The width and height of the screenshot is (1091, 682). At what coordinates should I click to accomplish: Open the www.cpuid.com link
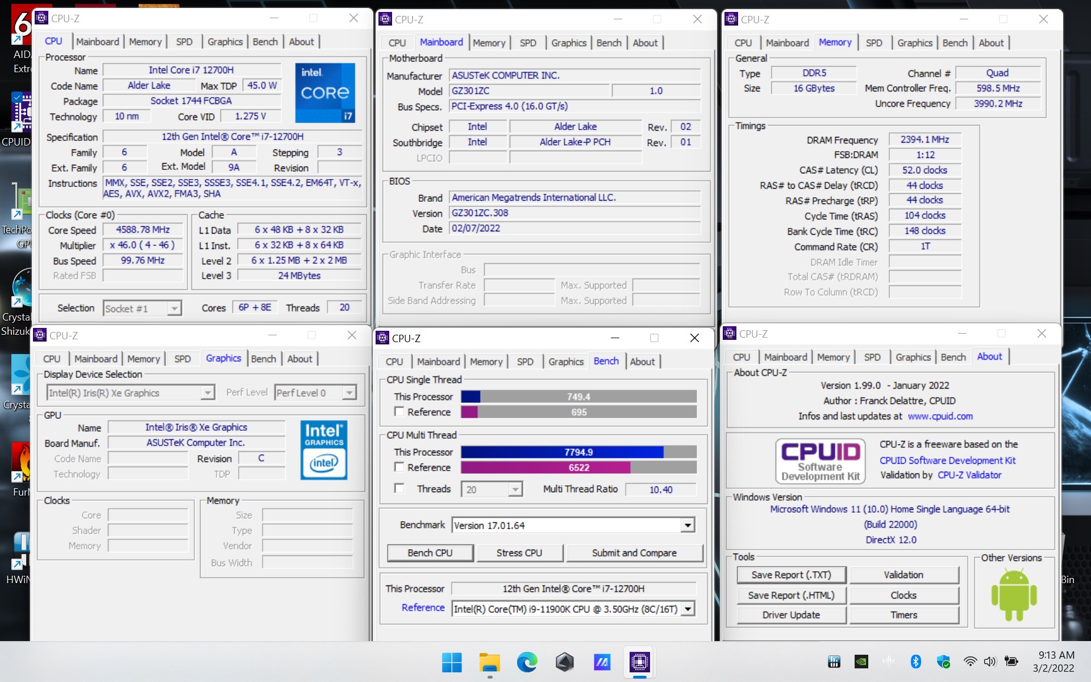click(940, 416)
